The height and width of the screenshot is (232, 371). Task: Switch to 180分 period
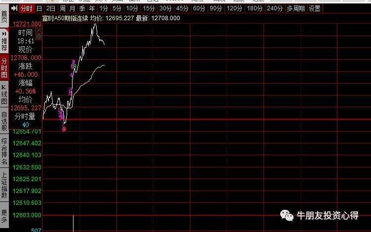[255, 9]
